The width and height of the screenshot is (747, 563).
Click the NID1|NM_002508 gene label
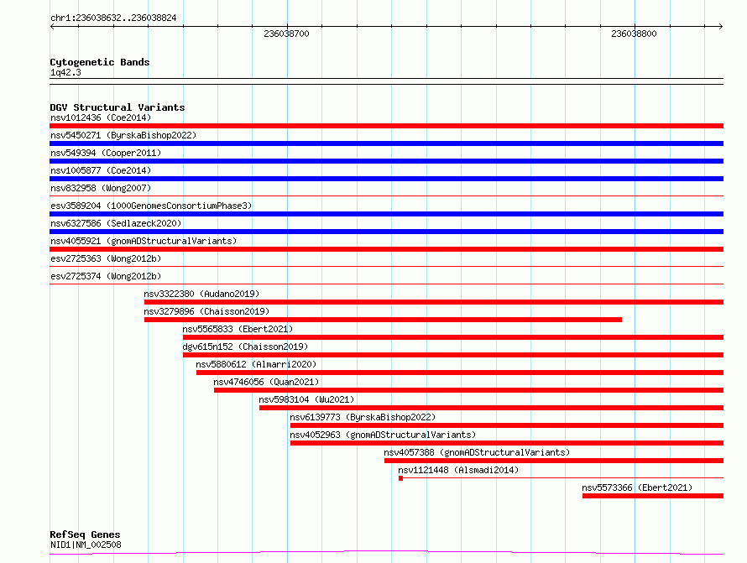(86, 545)
